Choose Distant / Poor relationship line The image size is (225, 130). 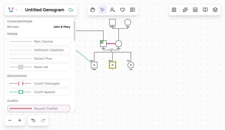point(39,58)
